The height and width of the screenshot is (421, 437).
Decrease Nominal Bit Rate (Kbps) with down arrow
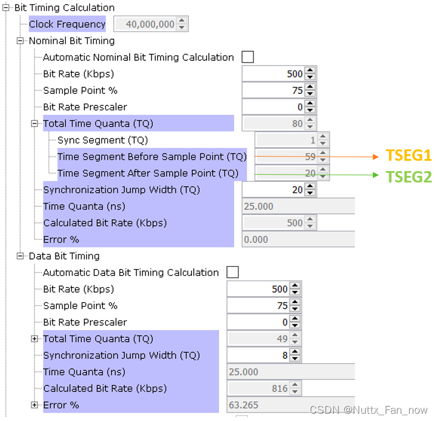click(310, 77)
